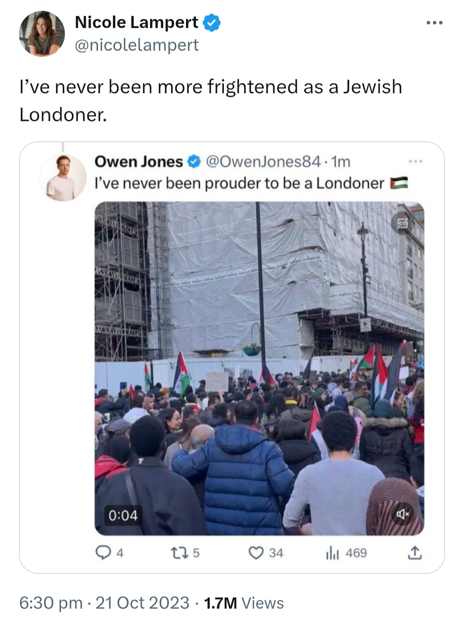Play the protest crowd video

(259, 368)
